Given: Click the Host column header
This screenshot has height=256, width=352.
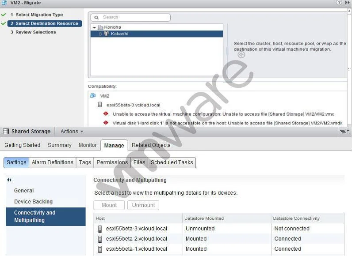Looking at the screenshot, I should tap(138, 218).
